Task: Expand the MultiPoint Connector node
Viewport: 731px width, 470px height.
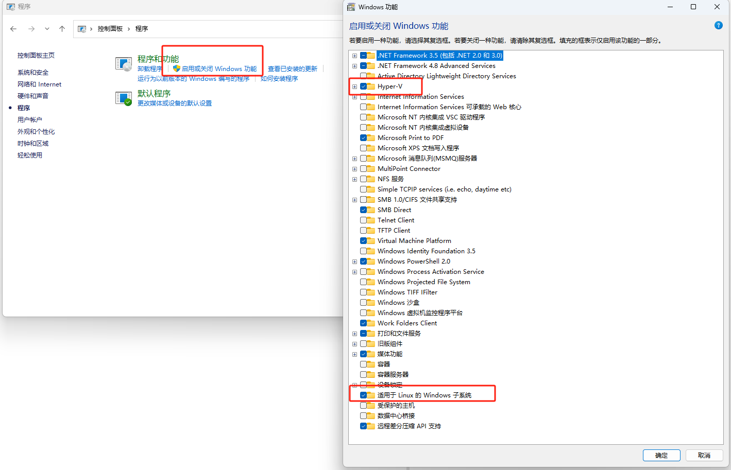Action: point(354,169)
